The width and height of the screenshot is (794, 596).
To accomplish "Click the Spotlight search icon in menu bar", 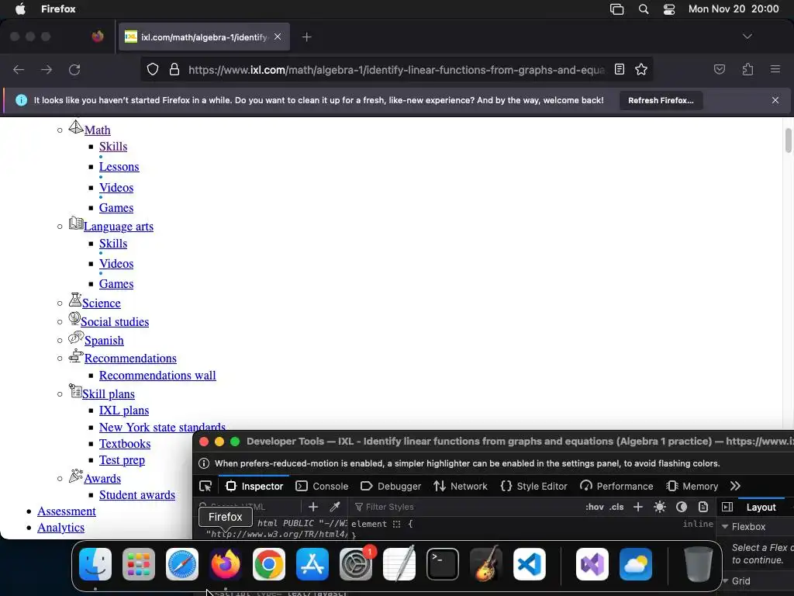I will (644, 9).
